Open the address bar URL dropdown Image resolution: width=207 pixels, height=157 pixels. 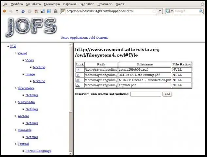pyautogui.click(x=160, y=11)
